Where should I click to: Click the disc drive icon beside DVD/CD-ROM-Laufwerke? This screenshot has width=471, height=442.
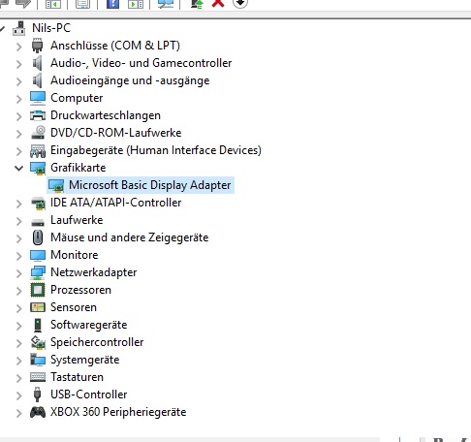tap(38, 132)
